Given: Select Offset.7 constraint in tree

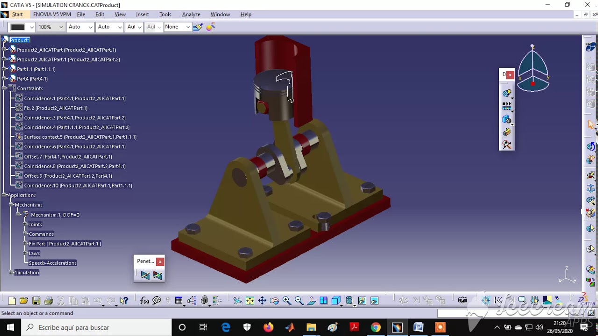Looking at the screenshot, I should coord(68,157).
